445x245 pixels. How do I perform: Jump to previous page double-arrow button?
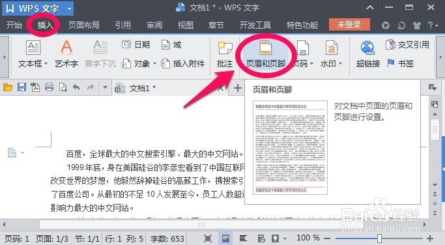pos(435,194)
